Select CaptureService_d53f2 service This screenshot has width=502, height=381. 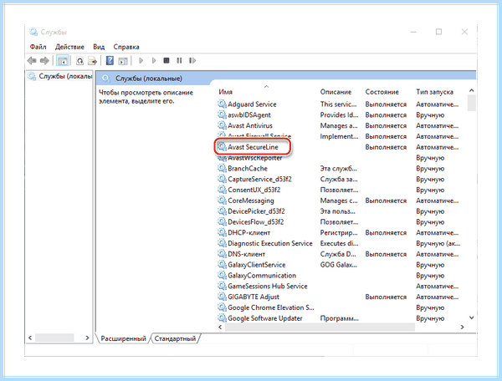[x=259, y=179]
